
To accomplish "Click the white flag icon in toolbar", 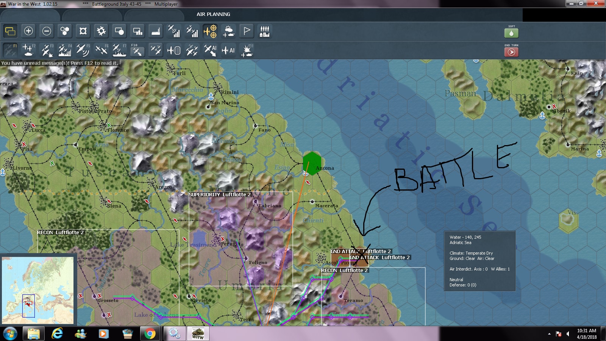I will 247,31.
